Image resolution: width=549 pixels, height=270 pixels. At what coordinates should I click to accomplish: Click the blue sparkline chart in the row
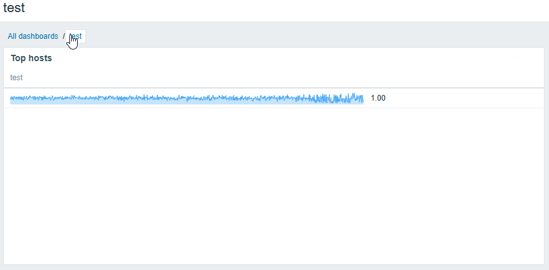[187, 99]
